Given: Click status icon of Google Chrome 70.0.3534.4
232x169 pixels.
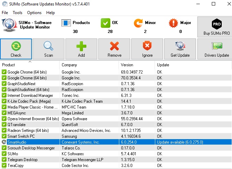Looking at the screenshot, I should (x=4, y=78).
